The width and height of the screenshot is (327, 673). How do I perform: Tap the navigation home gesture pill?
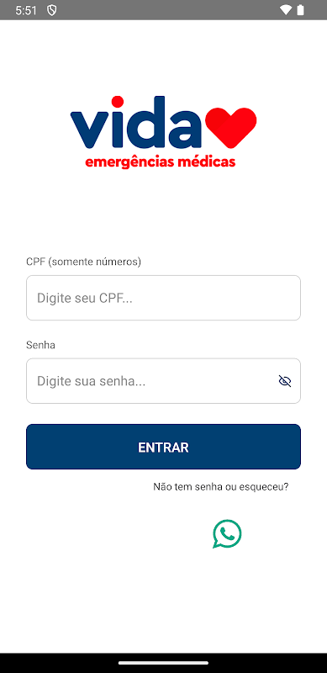[x=163, y=663]
